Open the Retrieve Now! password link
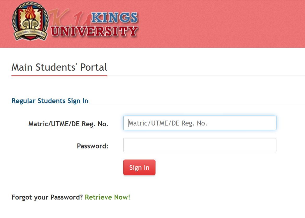Image resolution: width=305 pixels, height=218 pixels. coord(107,197)
